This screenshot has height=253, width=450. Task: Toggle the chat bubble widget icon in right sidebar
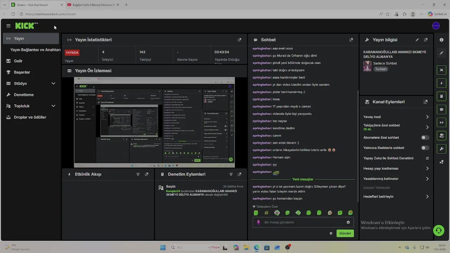click(442, 110)
